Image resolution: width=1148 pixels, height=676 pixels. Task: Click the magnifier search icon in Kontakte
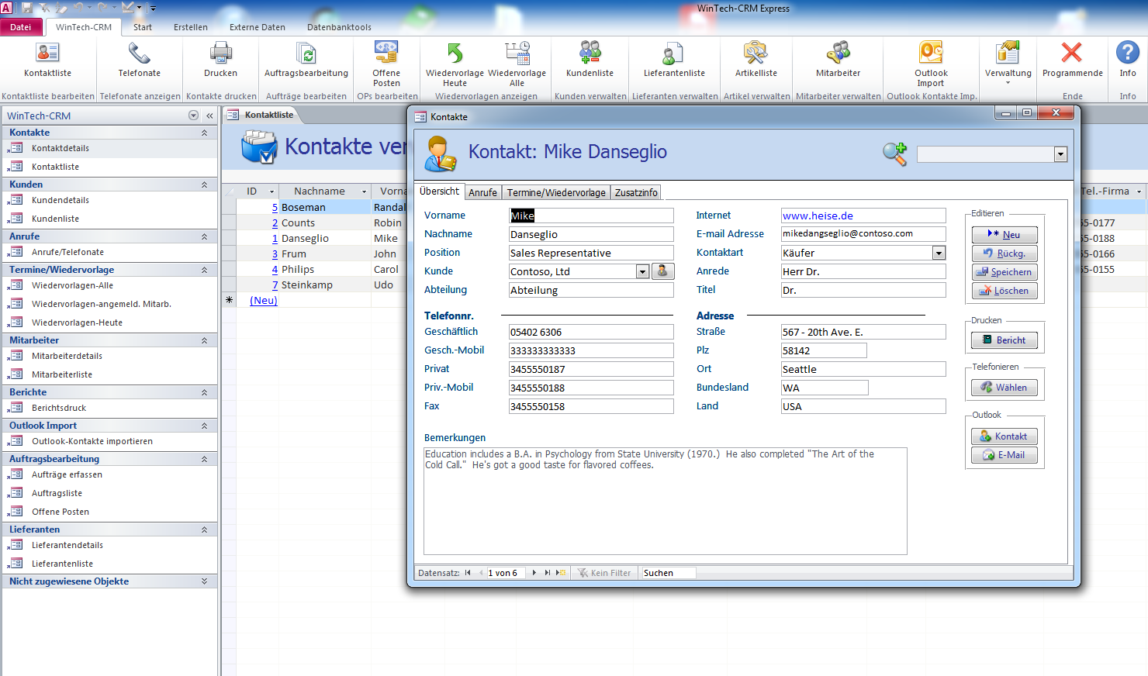894,153
